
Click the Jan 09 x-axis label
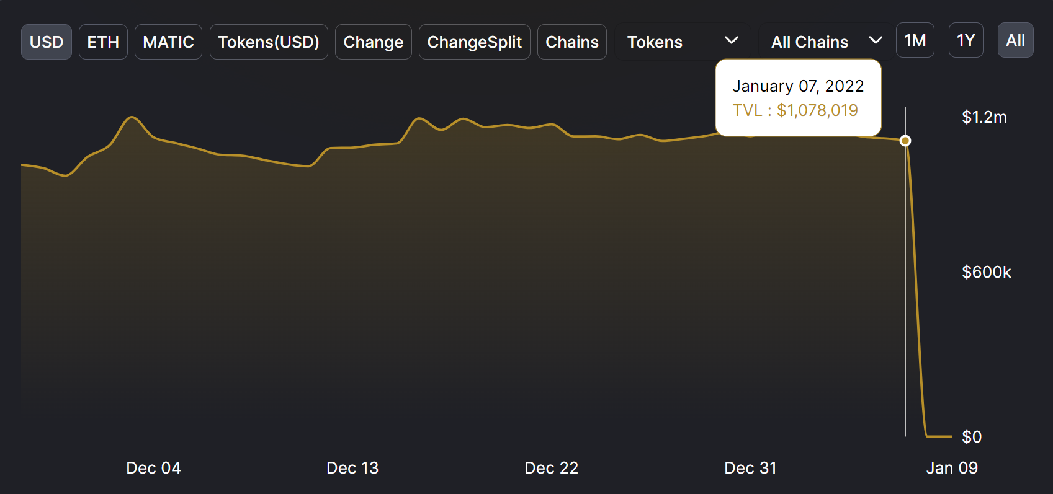coord(951,468)
